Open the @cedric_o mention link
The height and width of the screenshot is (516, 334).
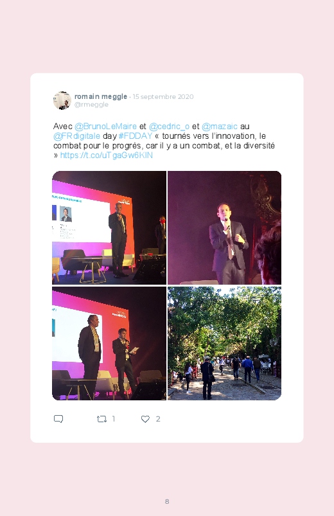pyautogui.click(x=169, y=127)
